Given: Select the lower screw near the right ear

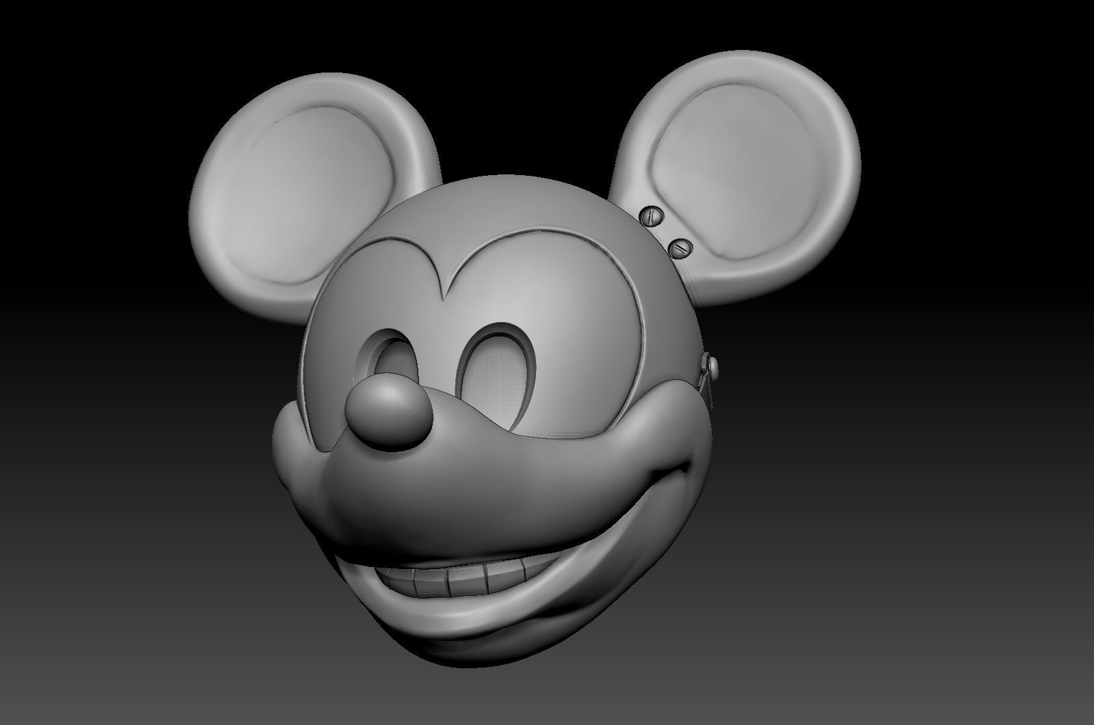Looking at the screenshot, I should pyautogui.click(x=682, y=248).
